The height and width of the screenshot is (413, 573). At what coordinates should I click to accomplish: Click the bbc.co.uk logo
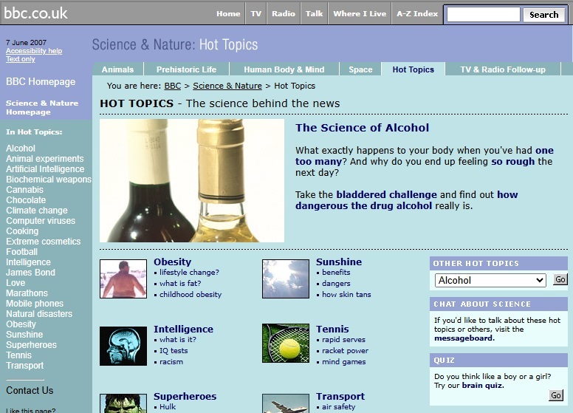(35, 13)
